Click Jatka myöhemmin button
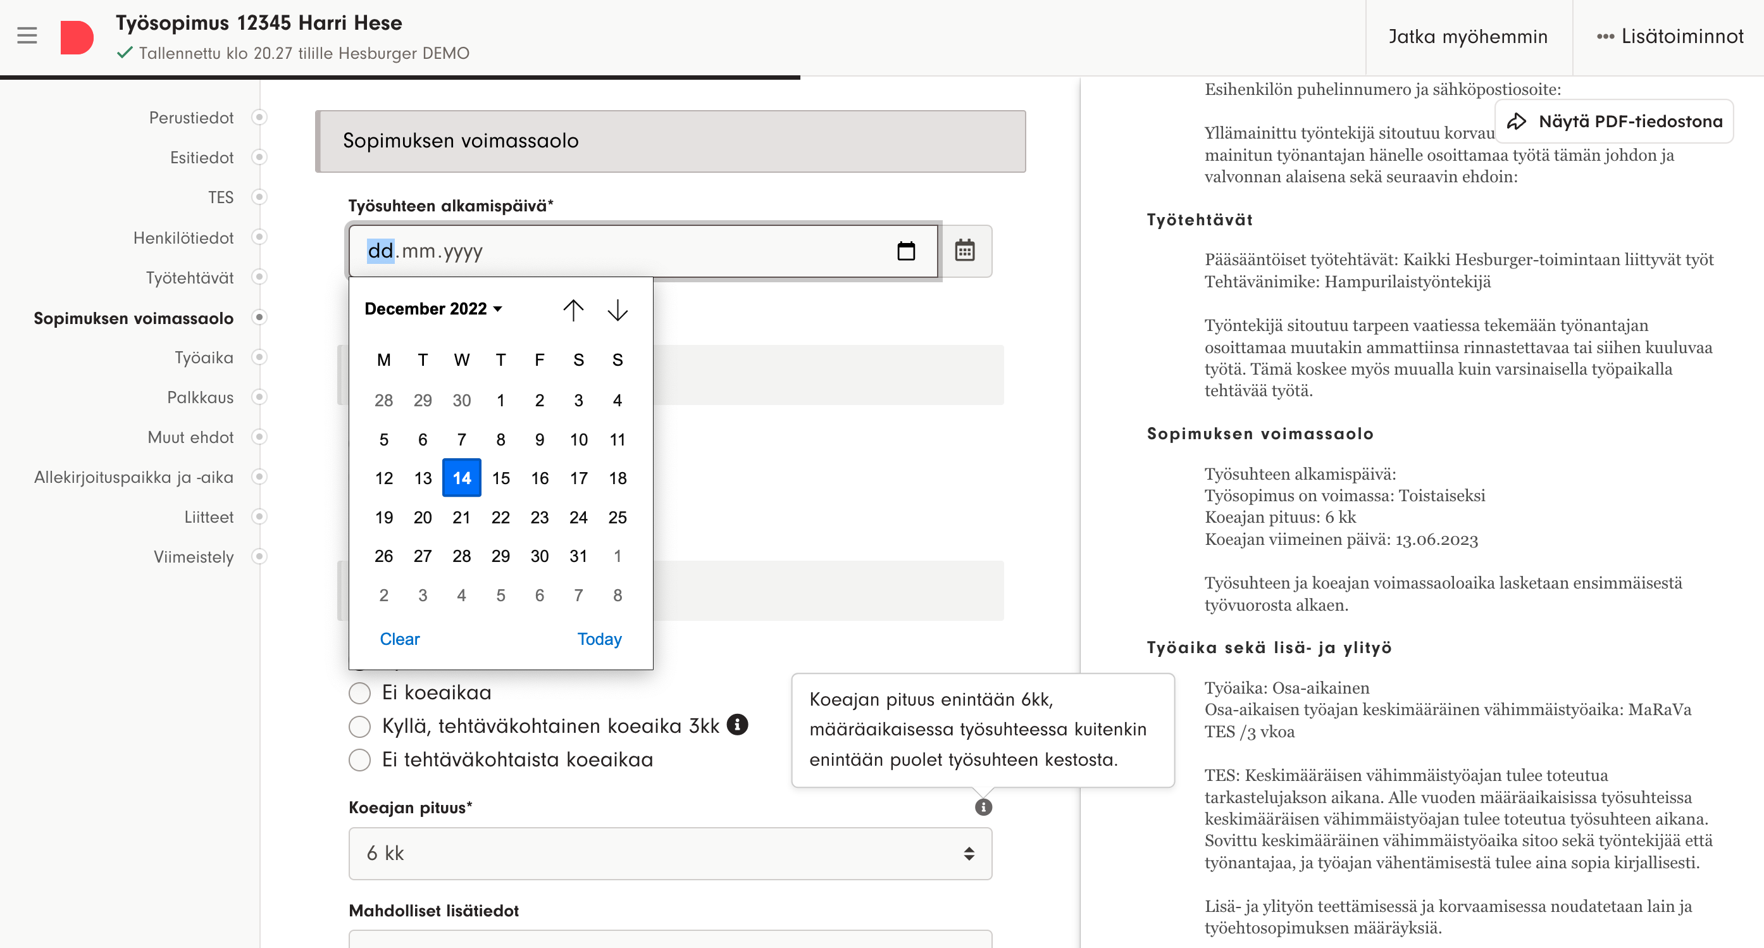This screenshot has width=1764, height=948. coord(1467,37)
